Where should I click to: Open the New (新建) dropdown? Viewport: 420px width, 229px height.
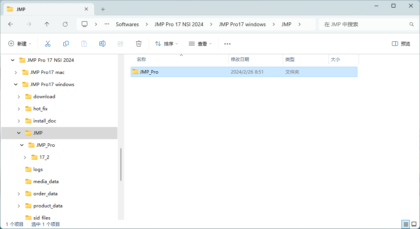[x=20, y=44]
